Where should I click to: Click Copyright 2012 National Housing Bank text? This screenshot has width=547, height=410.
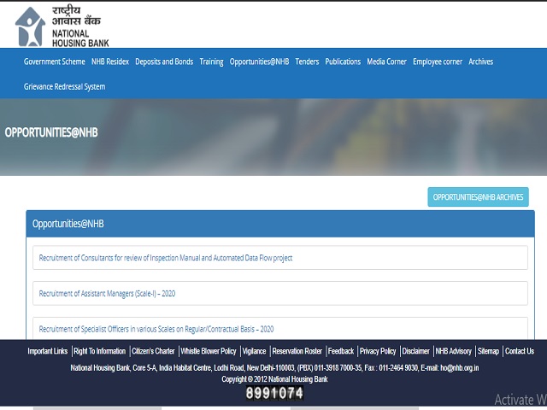pos(274,379)
